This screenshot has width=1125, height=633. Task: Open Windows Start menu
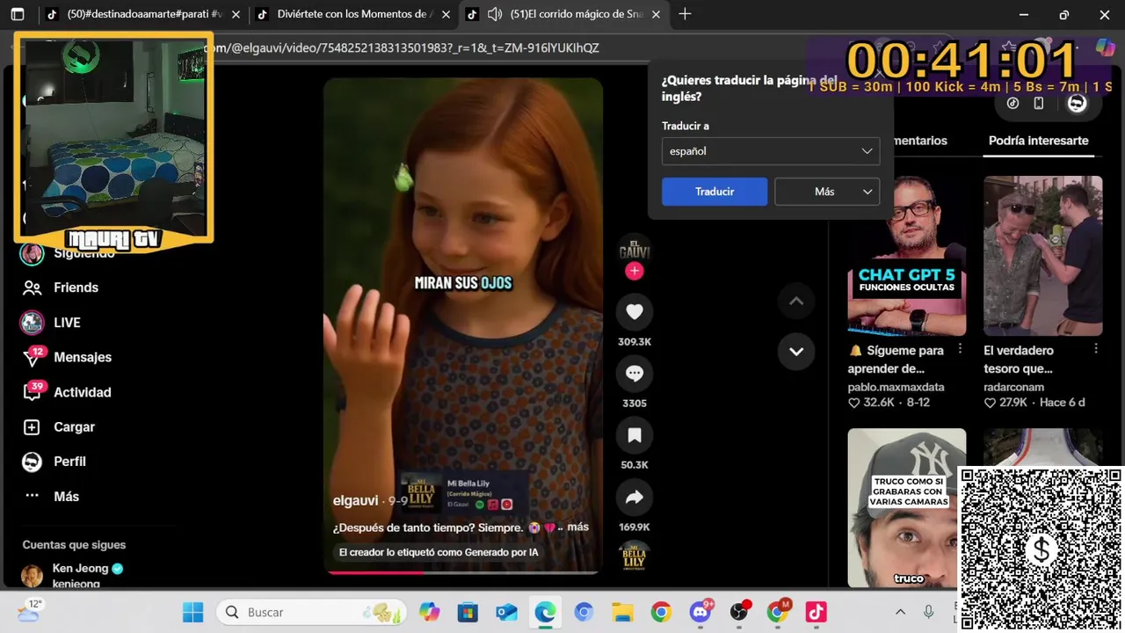click(192, 612)
